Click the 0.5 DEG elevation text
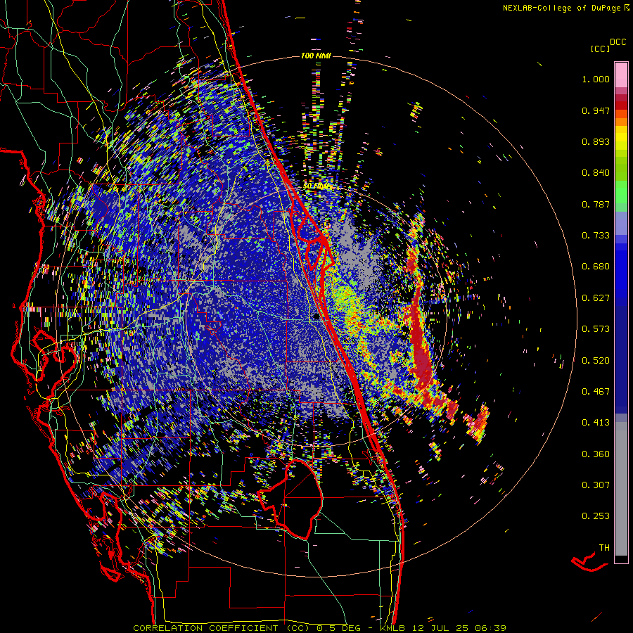The height and width of the screenshot is (633, 633). coord(338,628)
